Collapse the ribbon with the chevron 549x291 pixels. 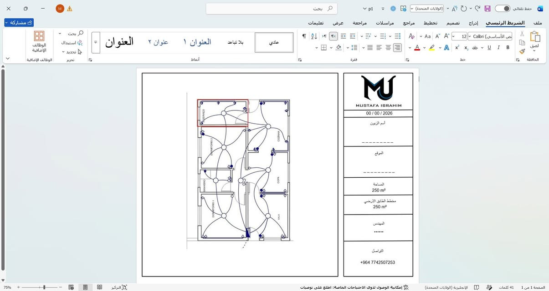[x=7, y=59]
